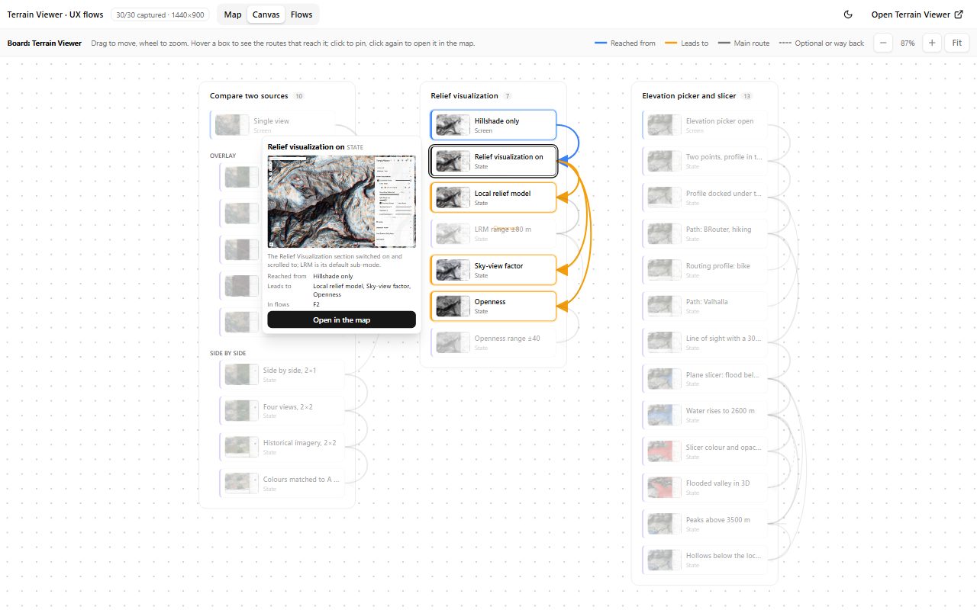Click the Water rises to 2600 m box
Screen dimensions: 977x610
click(705, 415)
